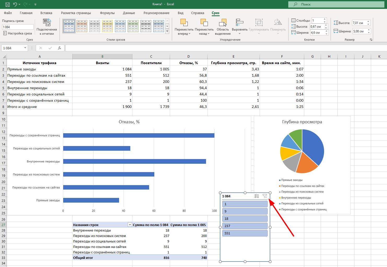This screenshot has width=387, height=267.
Task: Click the Redo arrow icon
Action: (x=25, y=4)
